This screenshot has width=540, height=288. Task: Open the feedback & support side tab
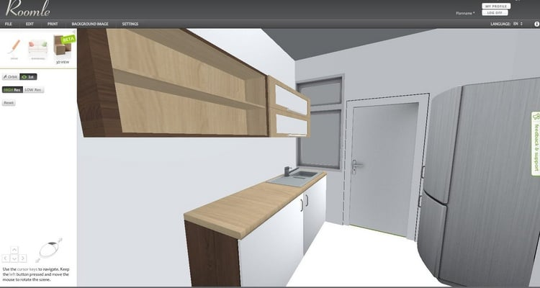click(x=536, y=143)
